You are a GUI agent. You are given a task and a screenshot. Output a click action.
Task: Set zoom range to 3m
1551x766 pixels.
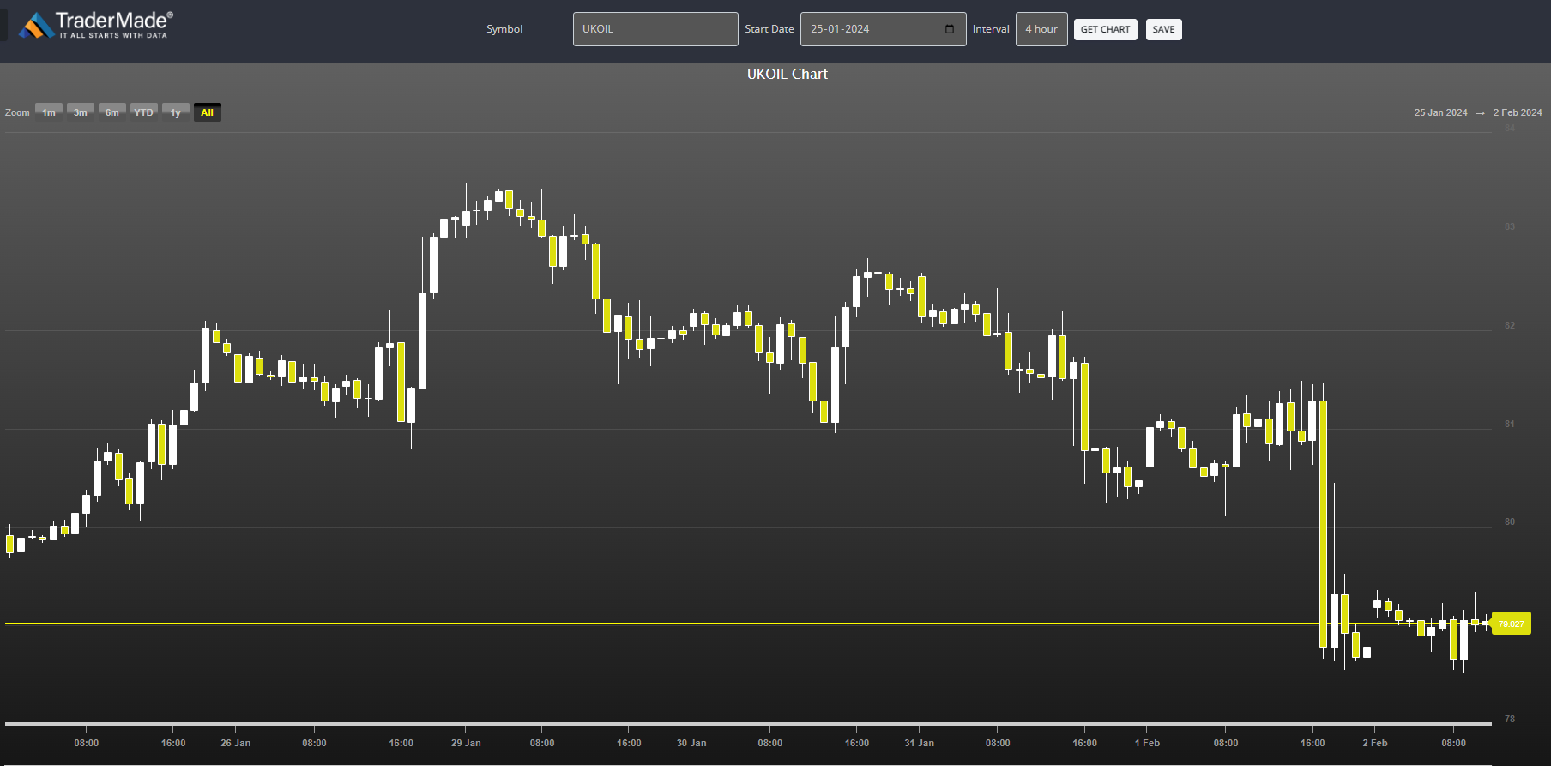81,112
